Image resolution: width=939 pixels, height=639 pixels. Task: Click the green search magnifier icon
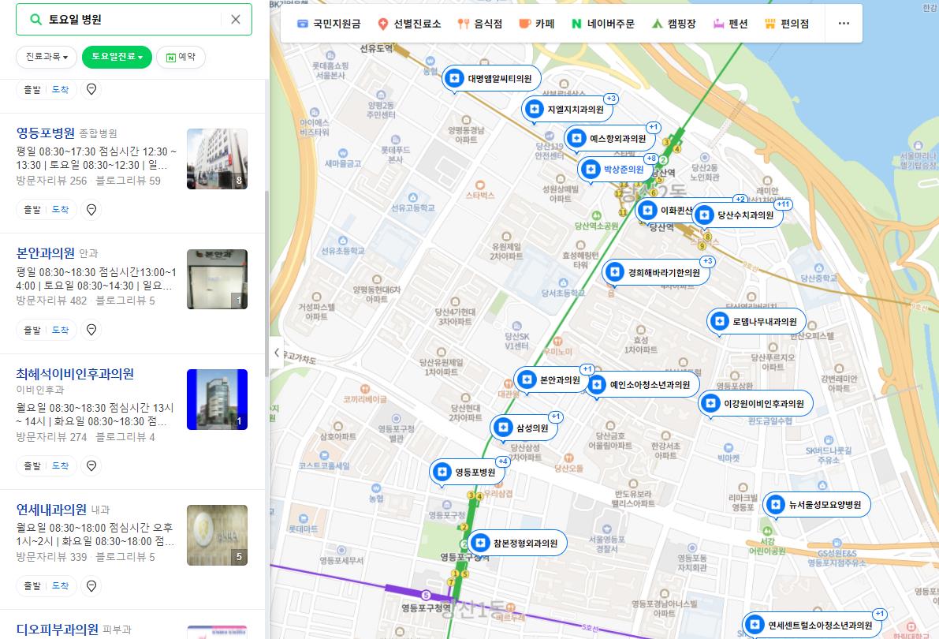click(x=35, y=20)
